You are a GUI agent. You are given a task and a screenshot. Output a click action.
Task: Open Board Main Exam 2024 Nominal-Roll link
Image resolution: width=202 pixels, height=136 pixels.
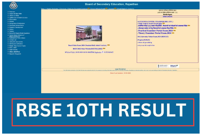[88, 45]
